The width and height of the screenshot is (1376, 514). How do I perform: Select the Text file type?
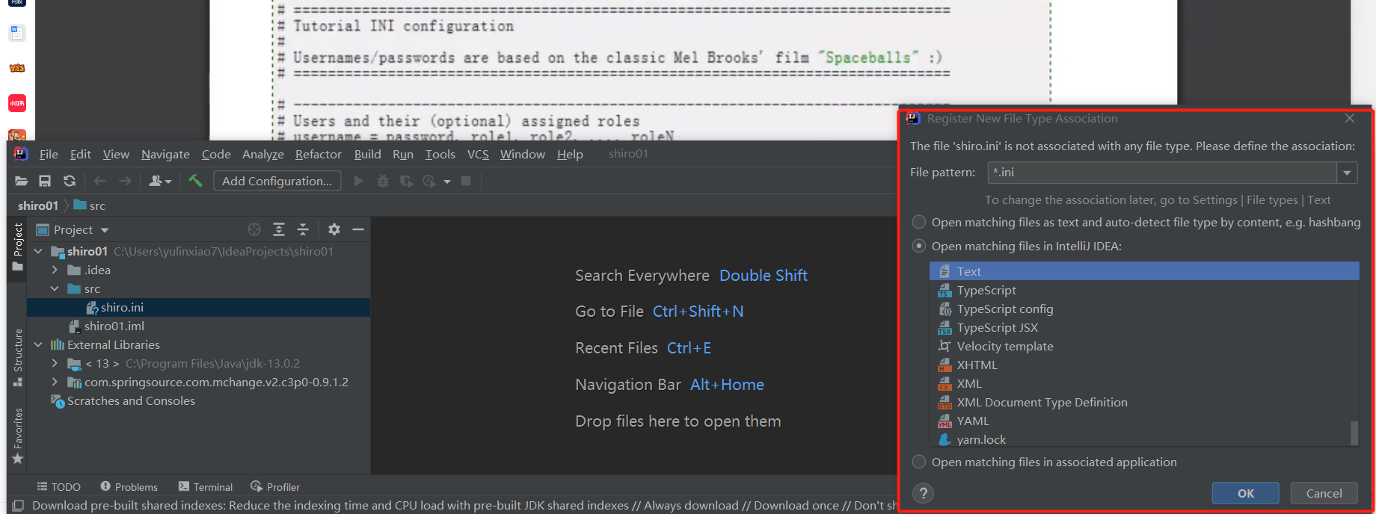[1144, 271]
